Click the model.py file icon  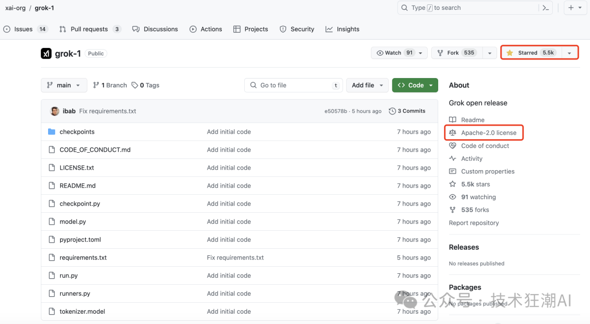point(51,222)
